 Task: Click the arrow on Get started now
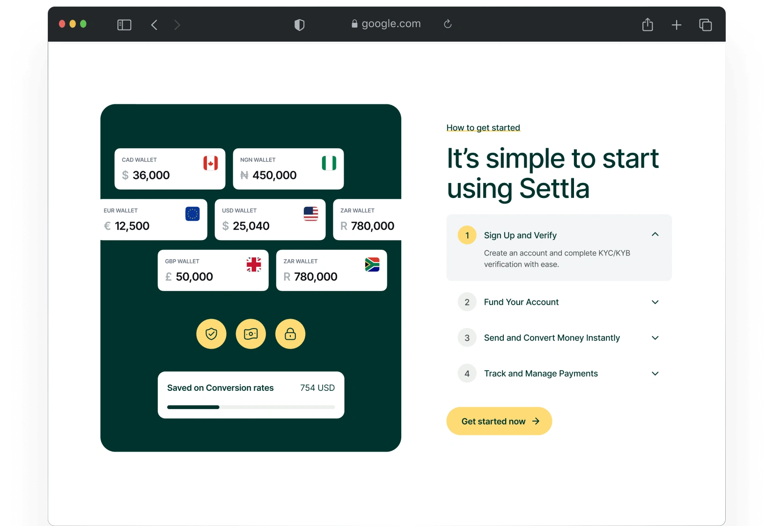(x=536, y=421)
